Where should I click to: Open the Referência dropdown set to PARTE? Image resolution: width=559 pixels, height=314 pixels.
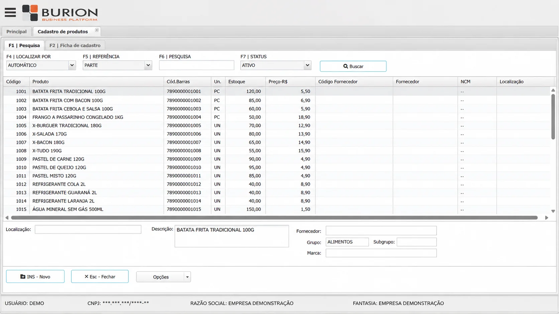117,65
